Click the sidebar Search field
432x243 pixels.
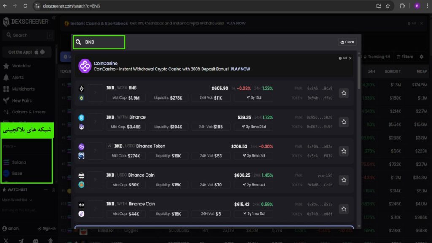(27, 35)
